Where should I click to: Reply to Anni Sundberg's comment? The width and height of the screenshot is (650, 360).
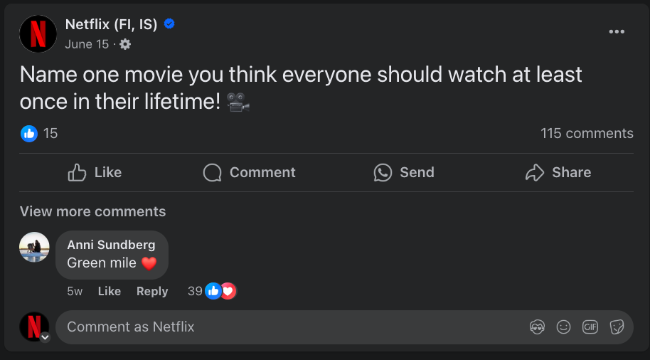tap(152, 292)
